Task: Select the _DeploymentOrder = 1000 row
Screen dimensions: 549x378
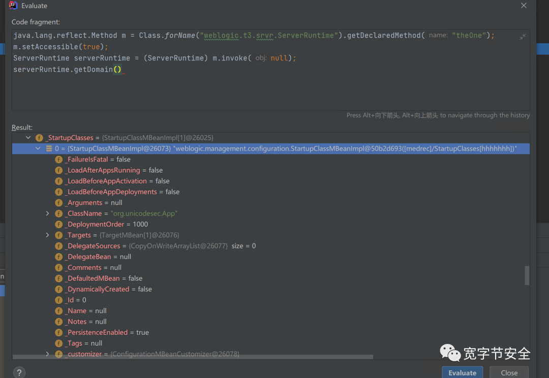Action: point(270,224)
